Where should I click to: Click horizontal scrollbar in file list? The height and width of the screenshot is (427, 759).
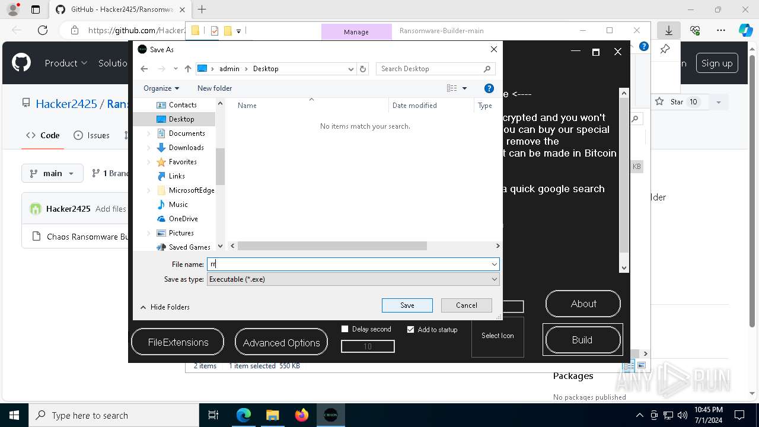click(332, 246)
